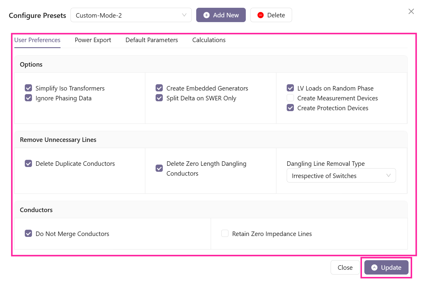This screenshot has width=422, height=282.
Task: Uncheck Delete Duplicate Conductors
Action: (x=28, y=164)
